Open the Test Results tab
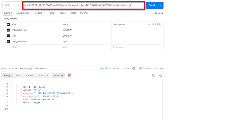242x121 pixels. [41, 69]
